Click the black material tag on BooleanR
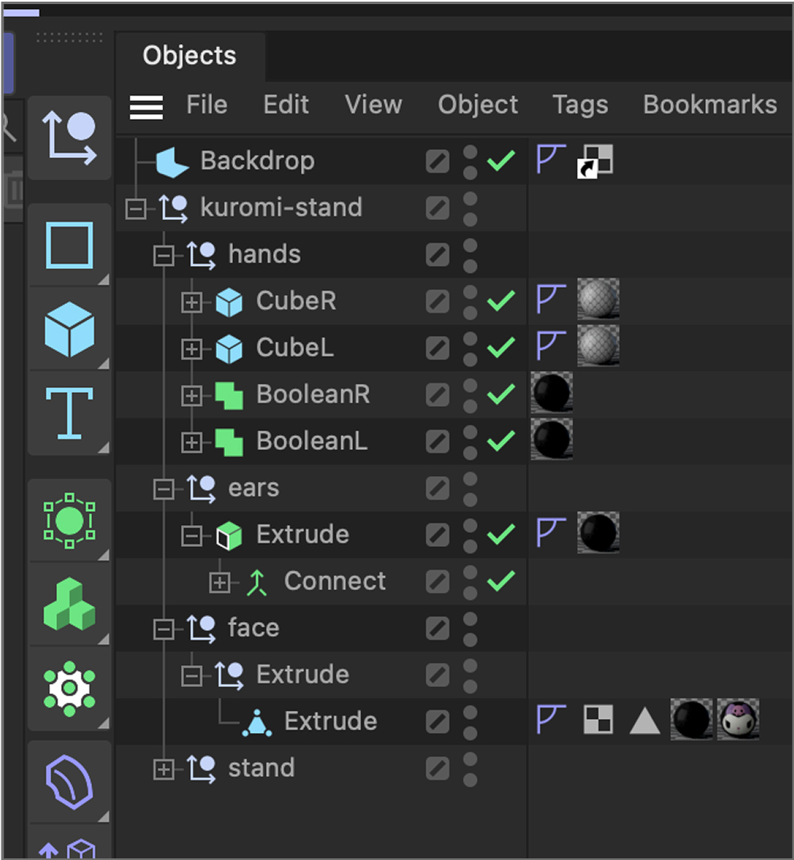Screen dimensions: 794x860 (551, 394)
